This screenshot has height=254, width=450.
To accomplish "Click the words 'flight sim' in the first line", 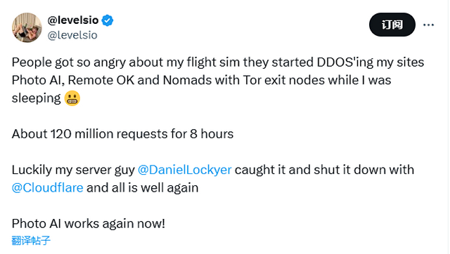I will click(213, 62).
